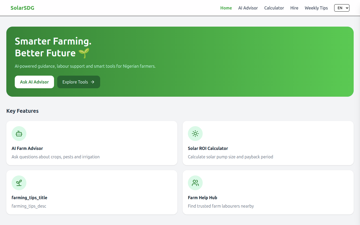Click the people icon on Farm Help Hub card
This screenshot has height=225, width=360.
pos(195,183)
